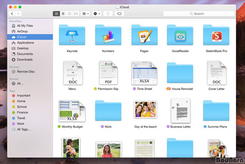Click the Share toolbar button

point(108,14)
